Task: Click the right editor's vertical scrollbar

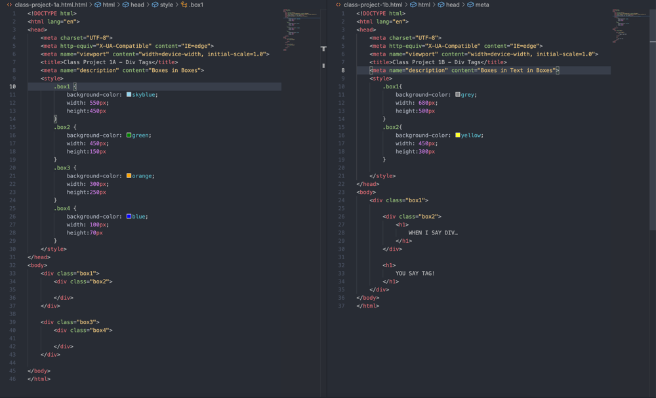Action: 653,131
